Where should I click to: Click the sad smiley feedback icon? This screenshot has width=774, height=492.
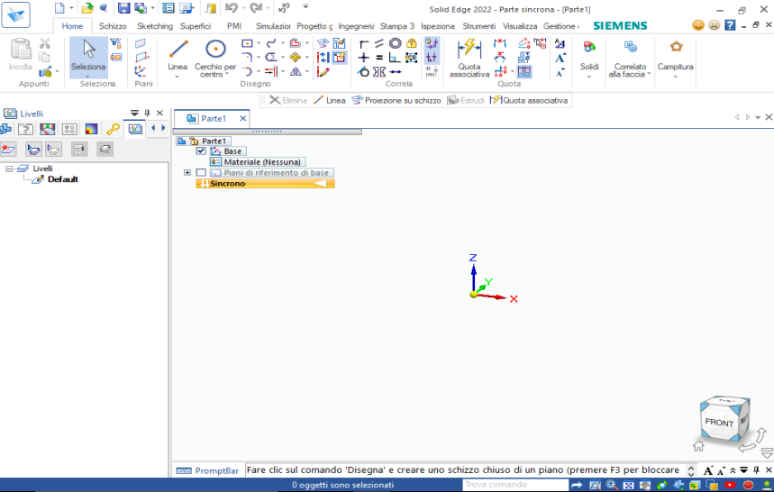714,25
